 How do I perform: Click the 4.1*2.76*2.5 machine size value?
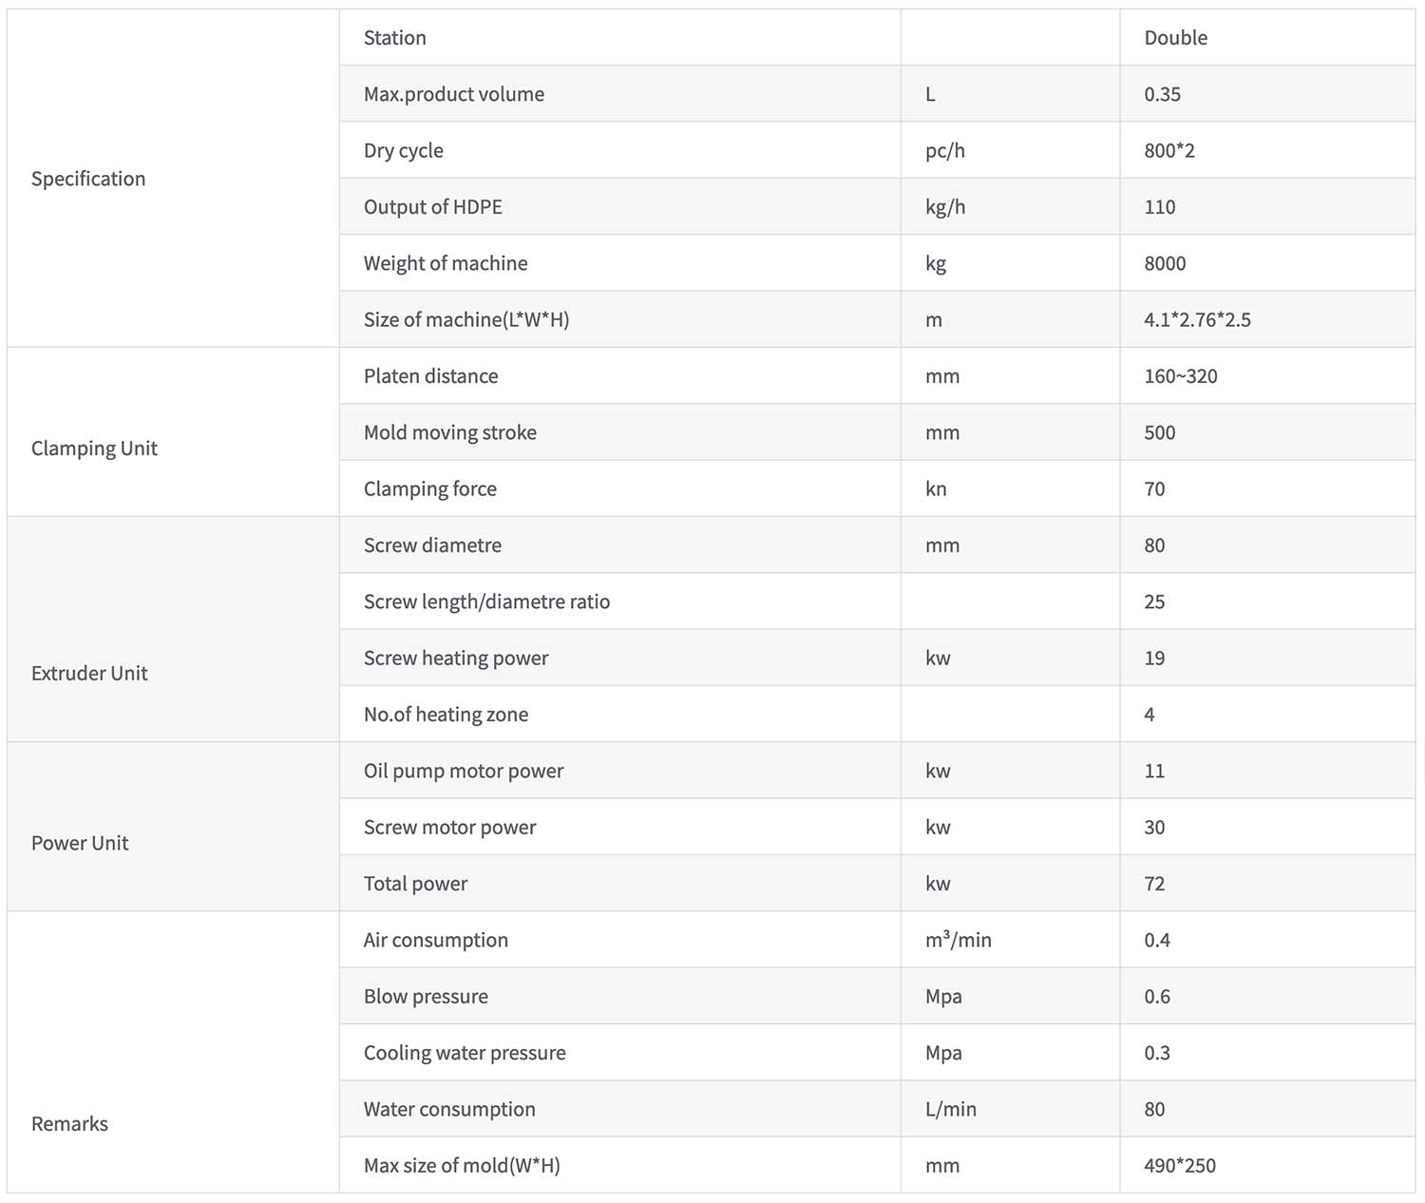[1197, 320]
